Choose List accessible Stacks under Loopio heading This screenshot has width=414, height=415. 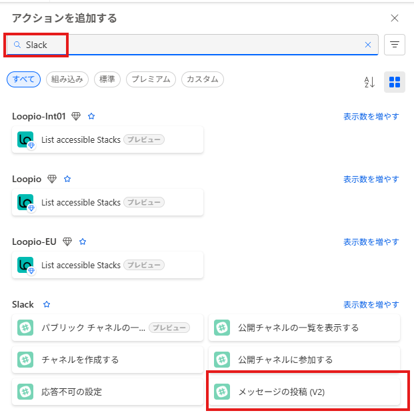pyautogui.click(x=107, y=202)
